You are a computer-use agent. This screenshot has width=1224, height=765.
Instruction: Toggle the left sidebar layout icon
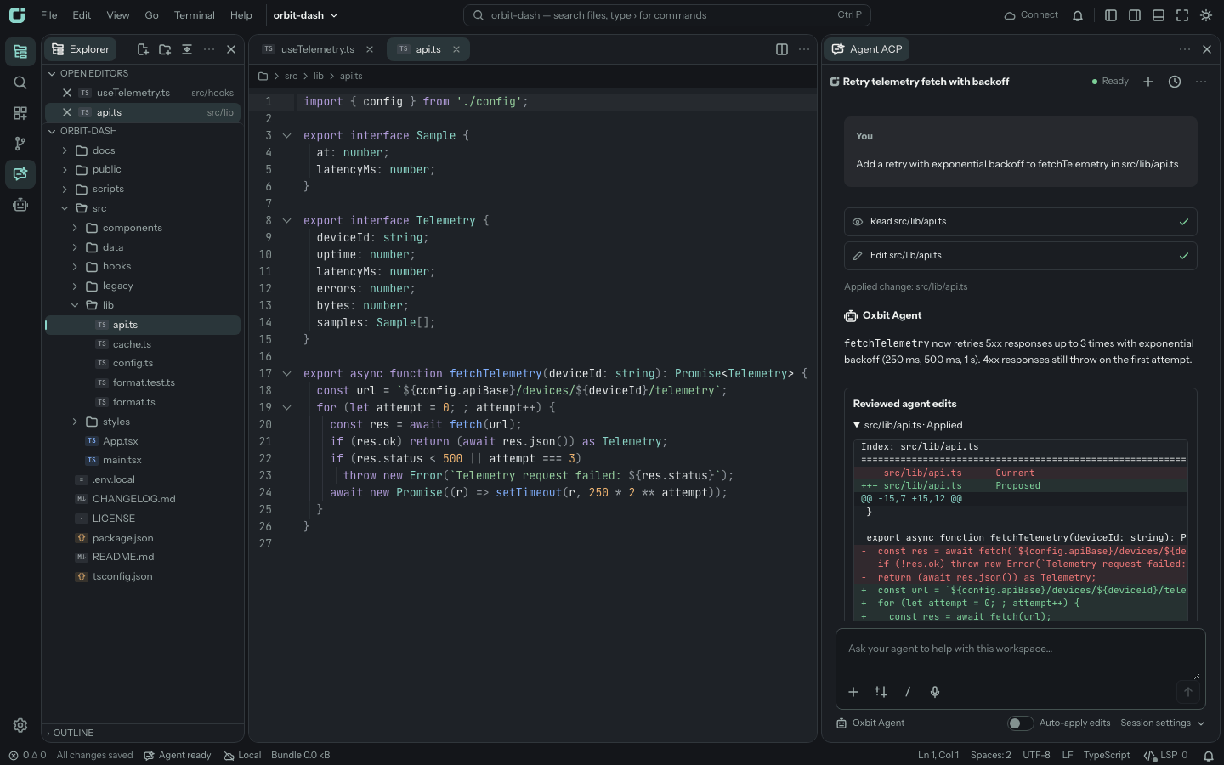point(1111,15)
